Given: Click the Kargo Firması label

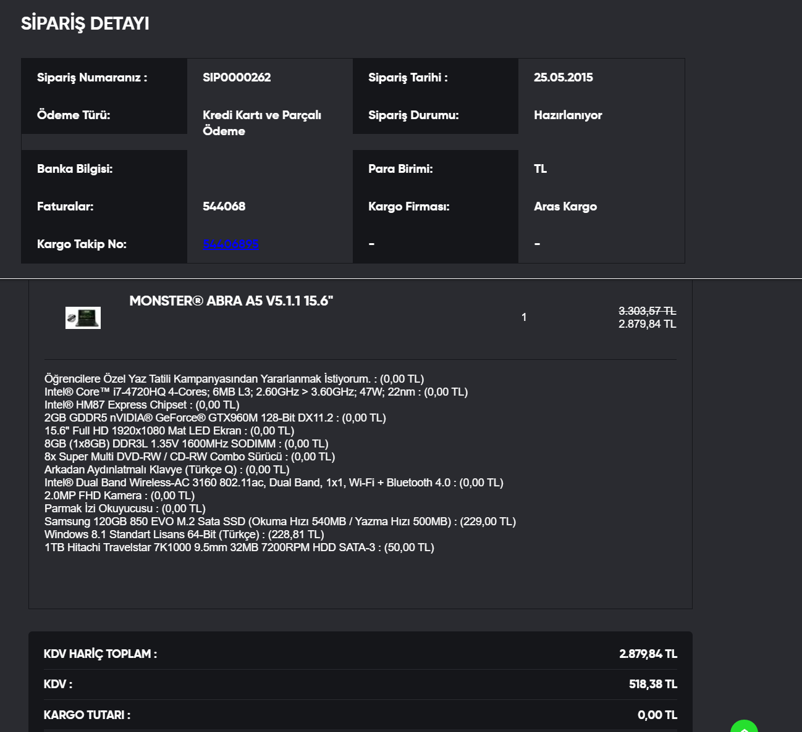Looking at the screenshot, I should (x=409, y=206).
